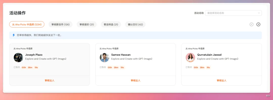The width and height of the screenshot is (273, 100).
Task: Click the dropdown chevron in 活动名称 field
Action: click(x=259, y=13)
